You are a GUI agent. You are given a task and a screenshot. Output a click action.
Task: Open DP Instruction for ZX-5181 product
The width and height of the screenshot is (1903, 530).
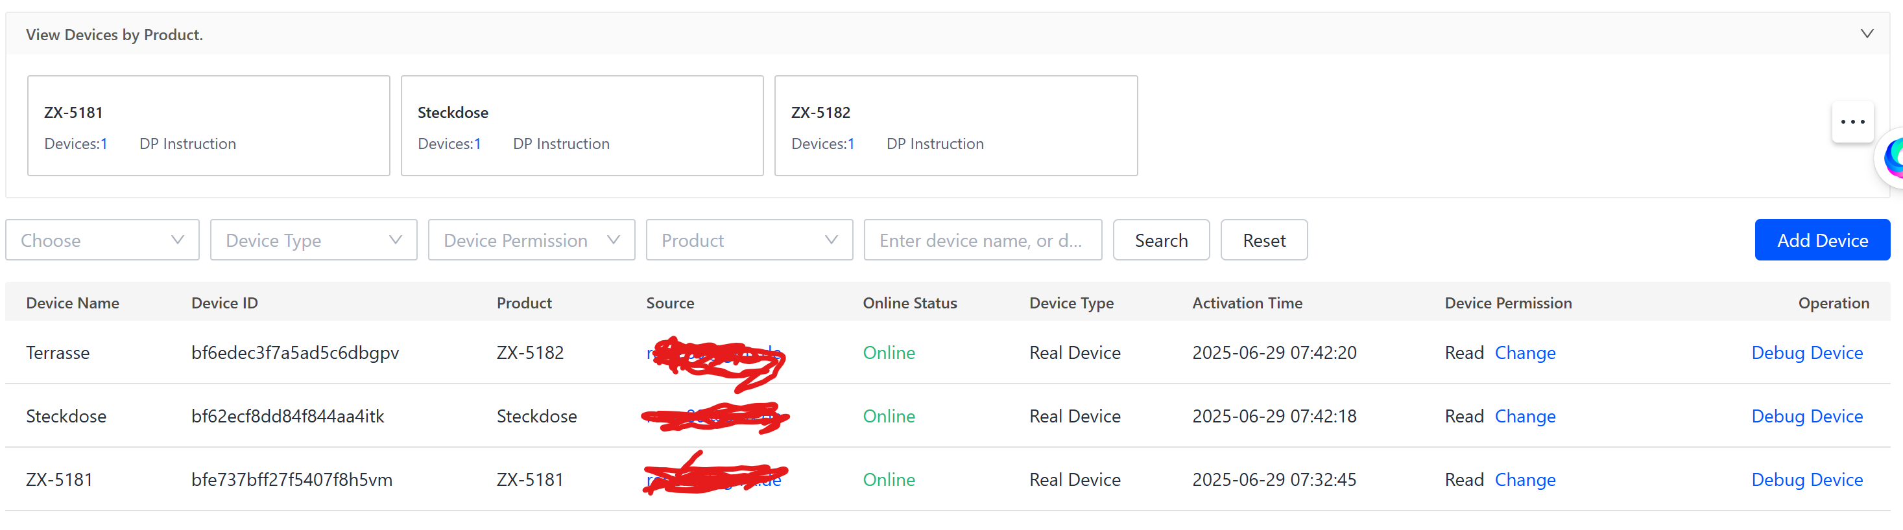[187, 144]
